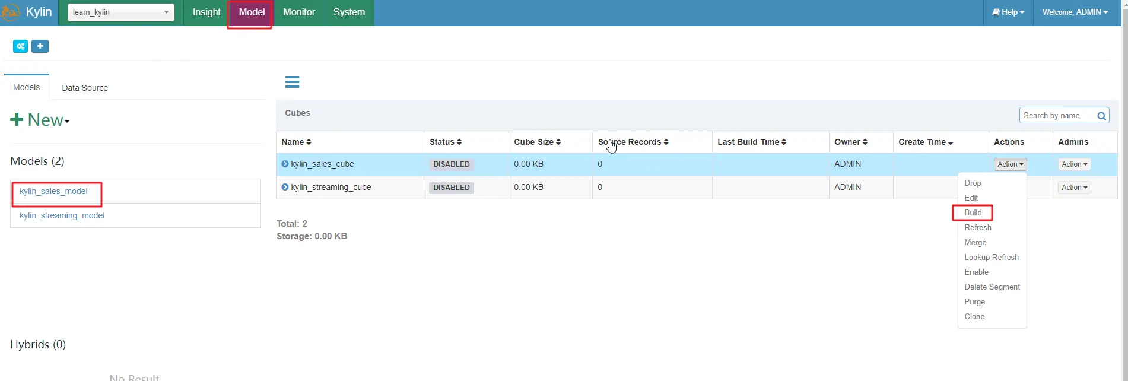The image size is (1128, 381).
Task: Open the learn_kylin project dropdown
Action: point(121,12)
